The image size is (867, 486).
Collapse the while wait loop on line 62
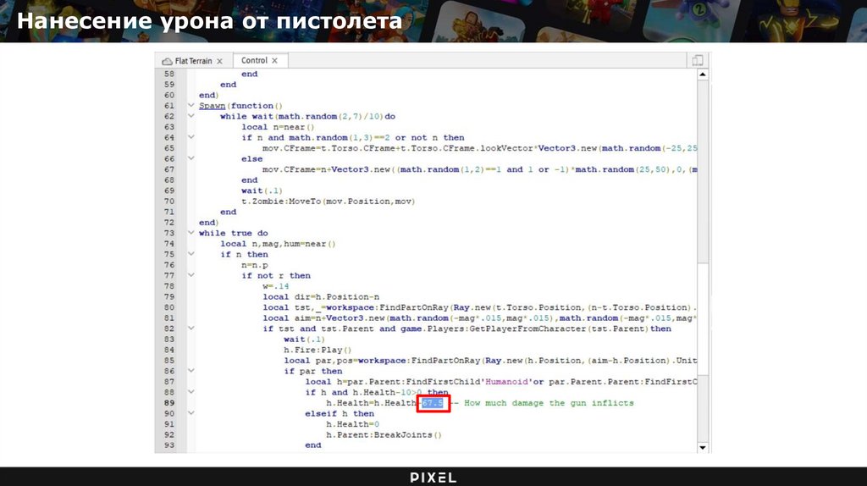coord(191,116)
